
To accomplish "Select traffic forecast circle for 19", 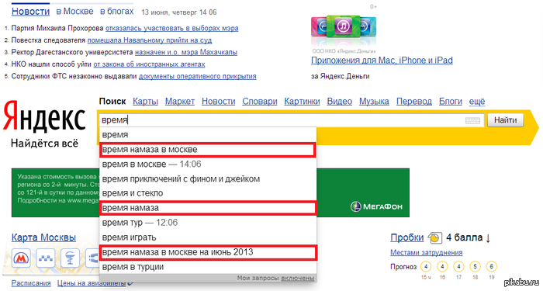I will (491, 267).
